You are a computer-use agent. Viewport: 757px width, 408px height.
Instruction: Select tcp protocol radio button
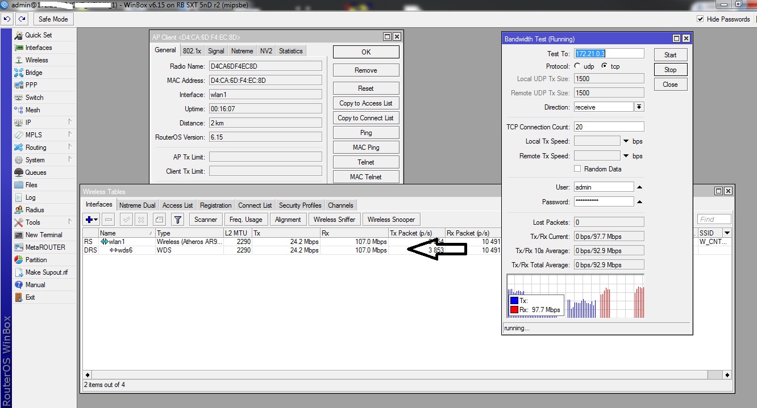[604, 66]
